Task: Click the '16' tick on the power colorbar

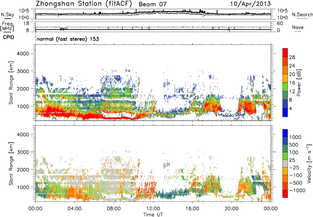Action: 292,83
